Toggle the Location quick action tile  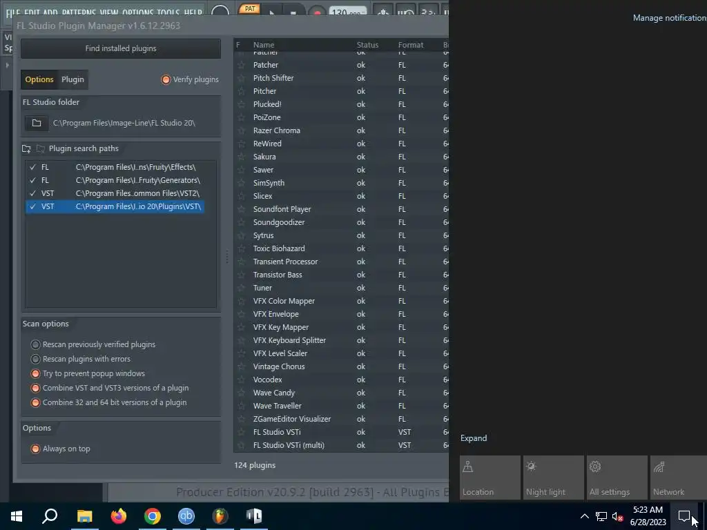pyautogui.click(x=490, y=478)
